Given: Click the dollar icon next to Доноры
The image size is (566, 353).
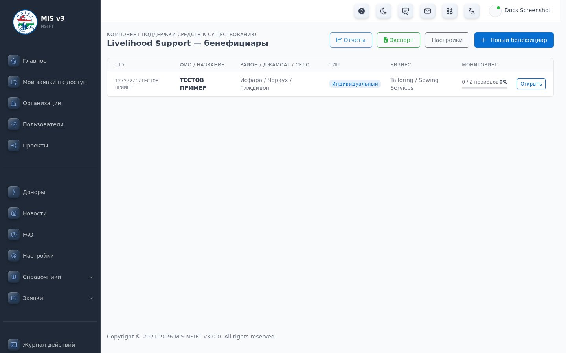Looking at the screenshot, I should point(14,192).
